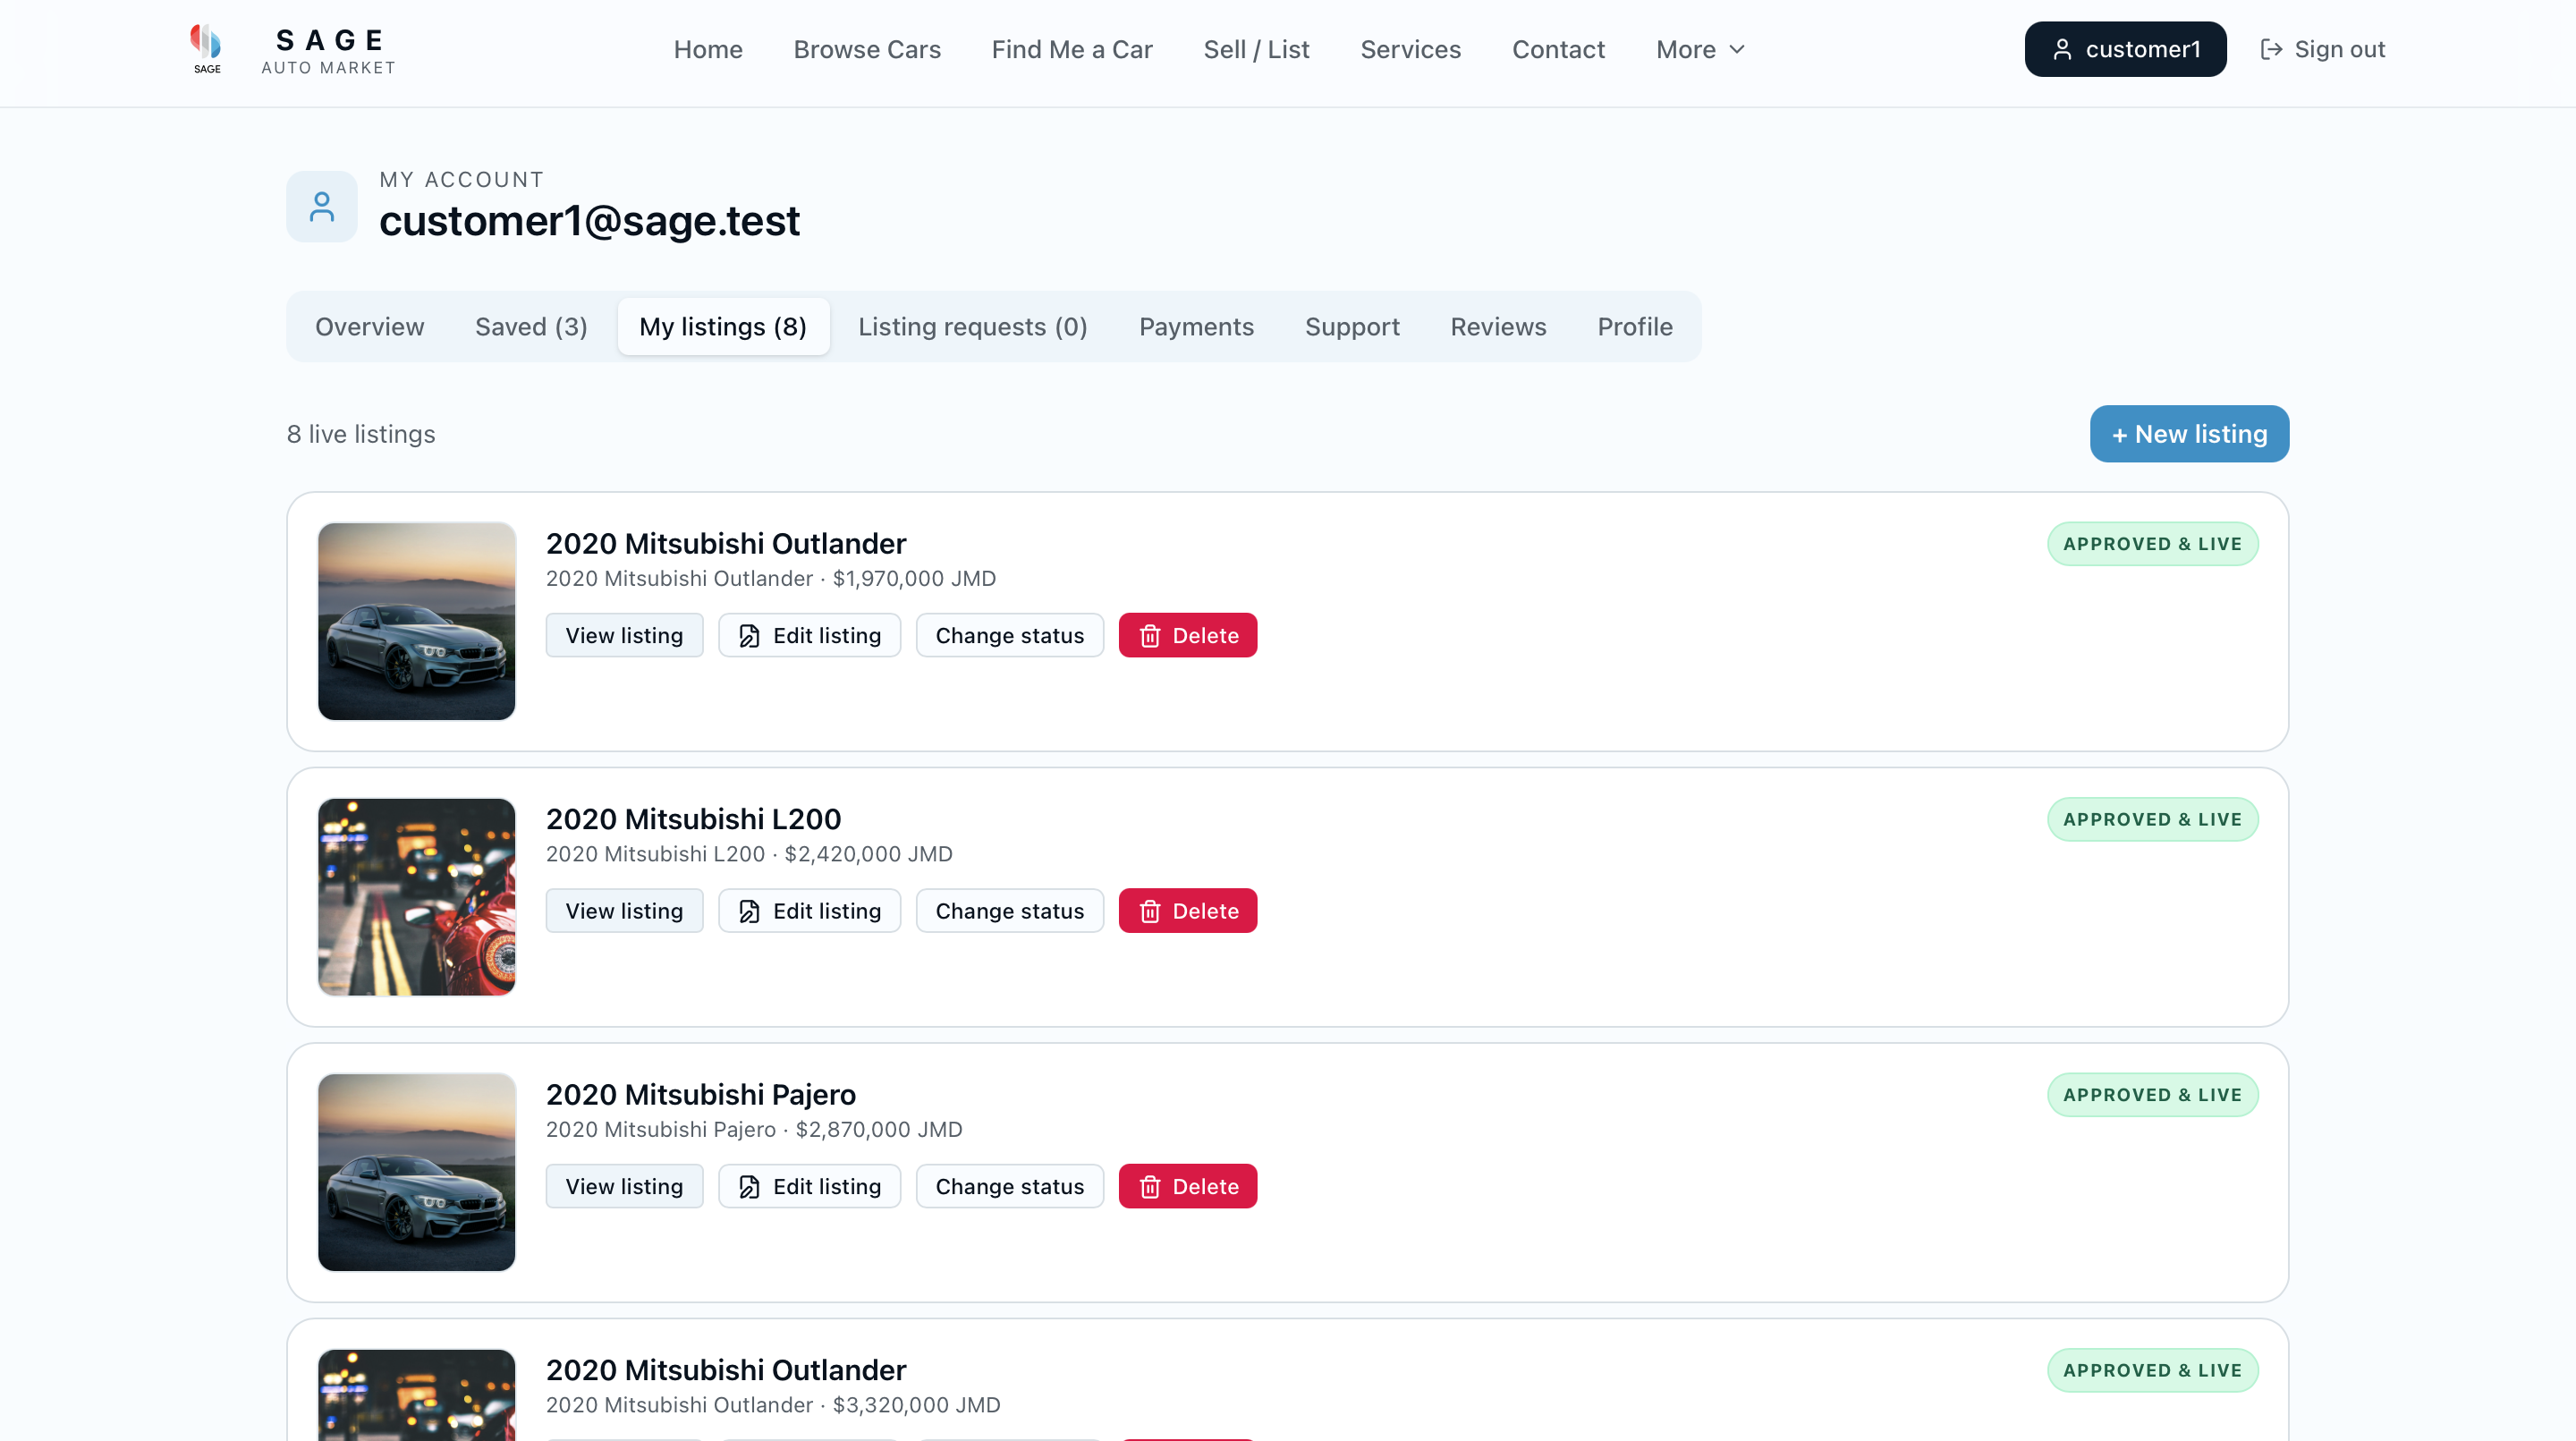The width and height of the screenshot is (2576, 1441).
Task: Edit listing for Mitsubishi L200
Action: pyautogui.click(x=809, y=911)
